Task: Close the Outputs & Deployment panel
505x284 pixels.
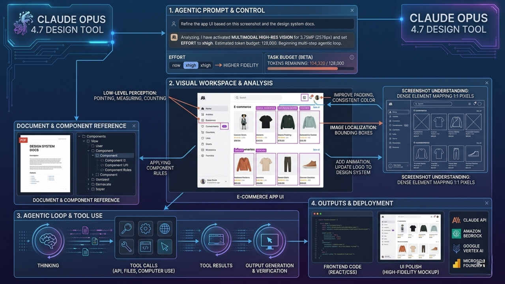Action: tap(486, 203)
